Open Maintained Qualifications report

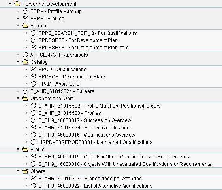96,142
